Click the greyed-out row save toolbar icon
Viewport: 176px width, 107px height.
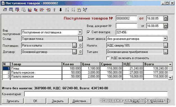click(x=23, y=10)
